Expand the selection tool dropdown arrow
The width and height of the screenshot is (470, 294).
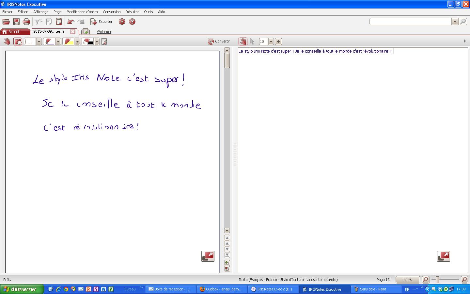pos(39,41)
